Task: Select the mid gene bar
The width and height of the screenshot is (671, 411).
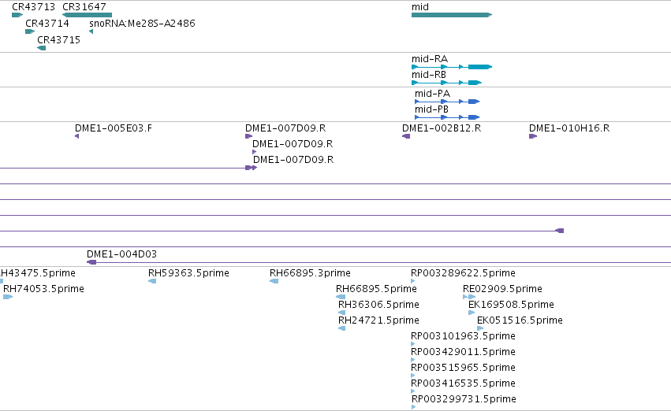Action: (452, 15)
